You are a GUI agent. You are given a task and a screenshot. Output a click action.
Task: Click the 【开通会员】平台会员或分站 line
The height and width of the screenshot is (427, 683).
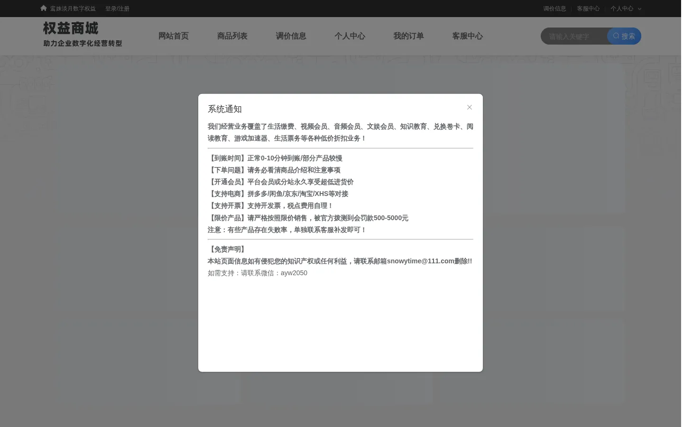(281, 182)
